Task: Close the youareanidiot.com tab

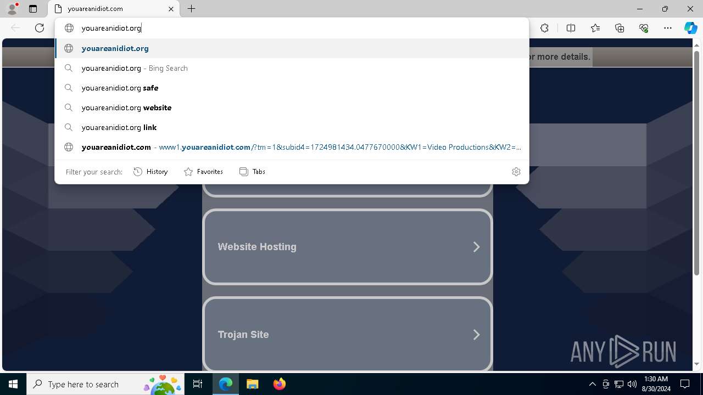Action: point(171,9)
